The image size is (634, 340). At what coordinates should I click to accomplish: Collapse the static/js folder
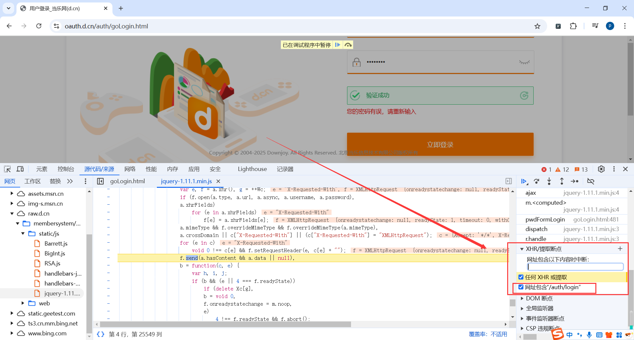pos(23,233)
